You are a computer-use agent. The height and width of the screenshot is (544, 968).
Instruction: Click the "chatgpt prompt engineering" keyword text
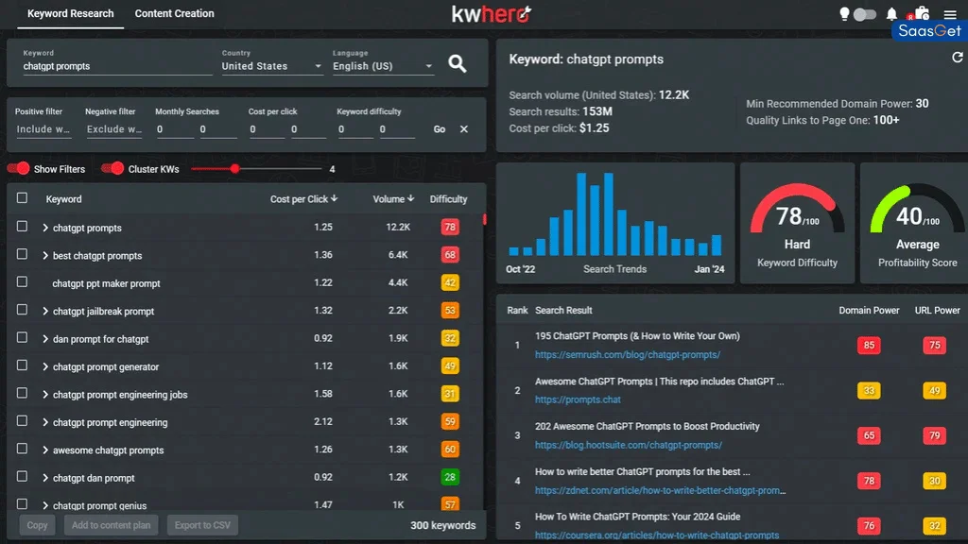coord(110,422)
